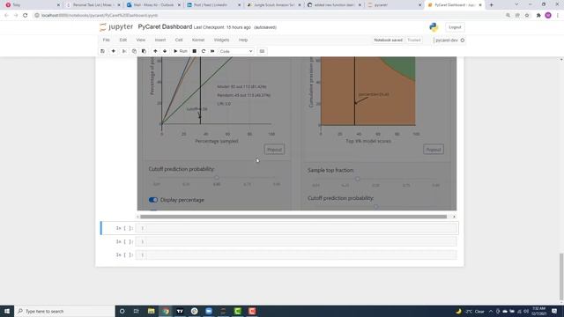Open the Cell menu
Viewport: 564px width, 317px height.
click(179, 40)
